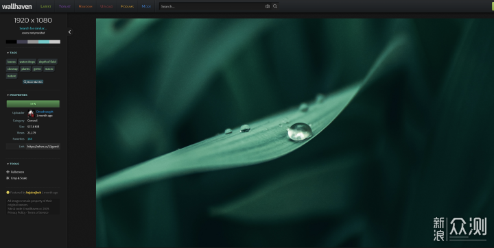
Task: Collapse the Tools section
Action: [13, 164]
